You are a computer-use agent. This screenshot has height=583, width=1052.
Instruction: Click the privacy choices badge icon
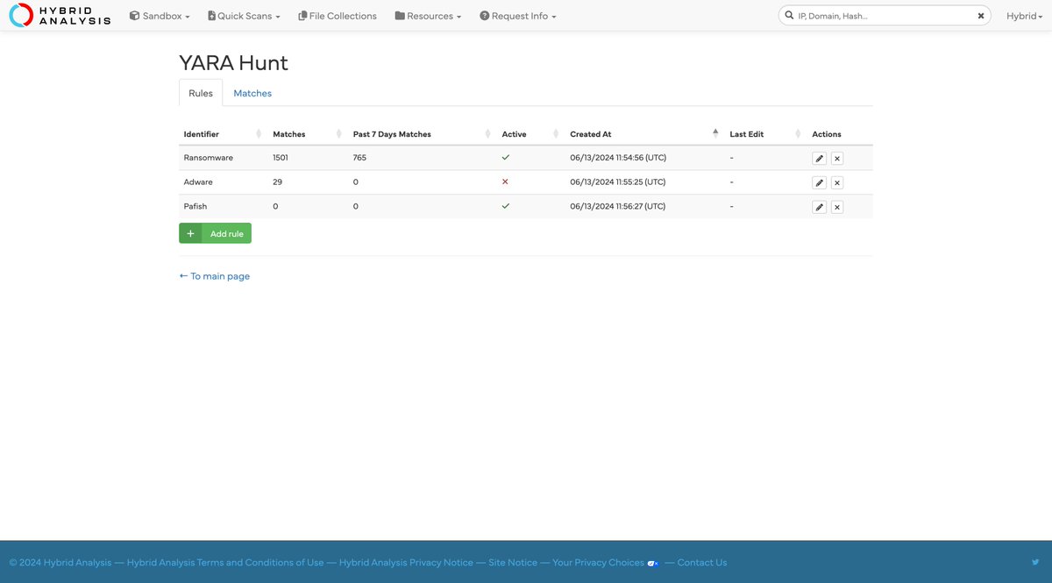click(x=653, y=563)
